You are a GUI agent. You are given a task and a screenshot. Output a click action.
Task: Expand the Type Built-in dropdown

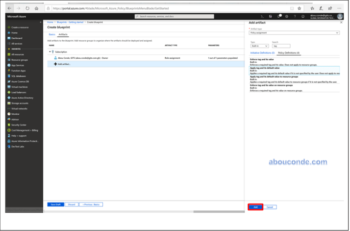point(259,46)
